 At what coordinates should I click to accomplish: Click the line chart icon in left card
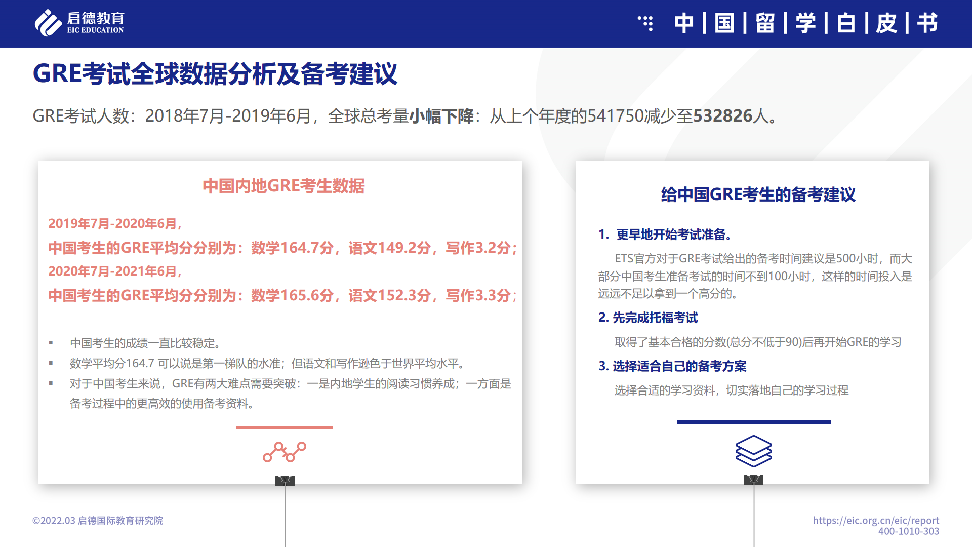click(x=285, y=452)
